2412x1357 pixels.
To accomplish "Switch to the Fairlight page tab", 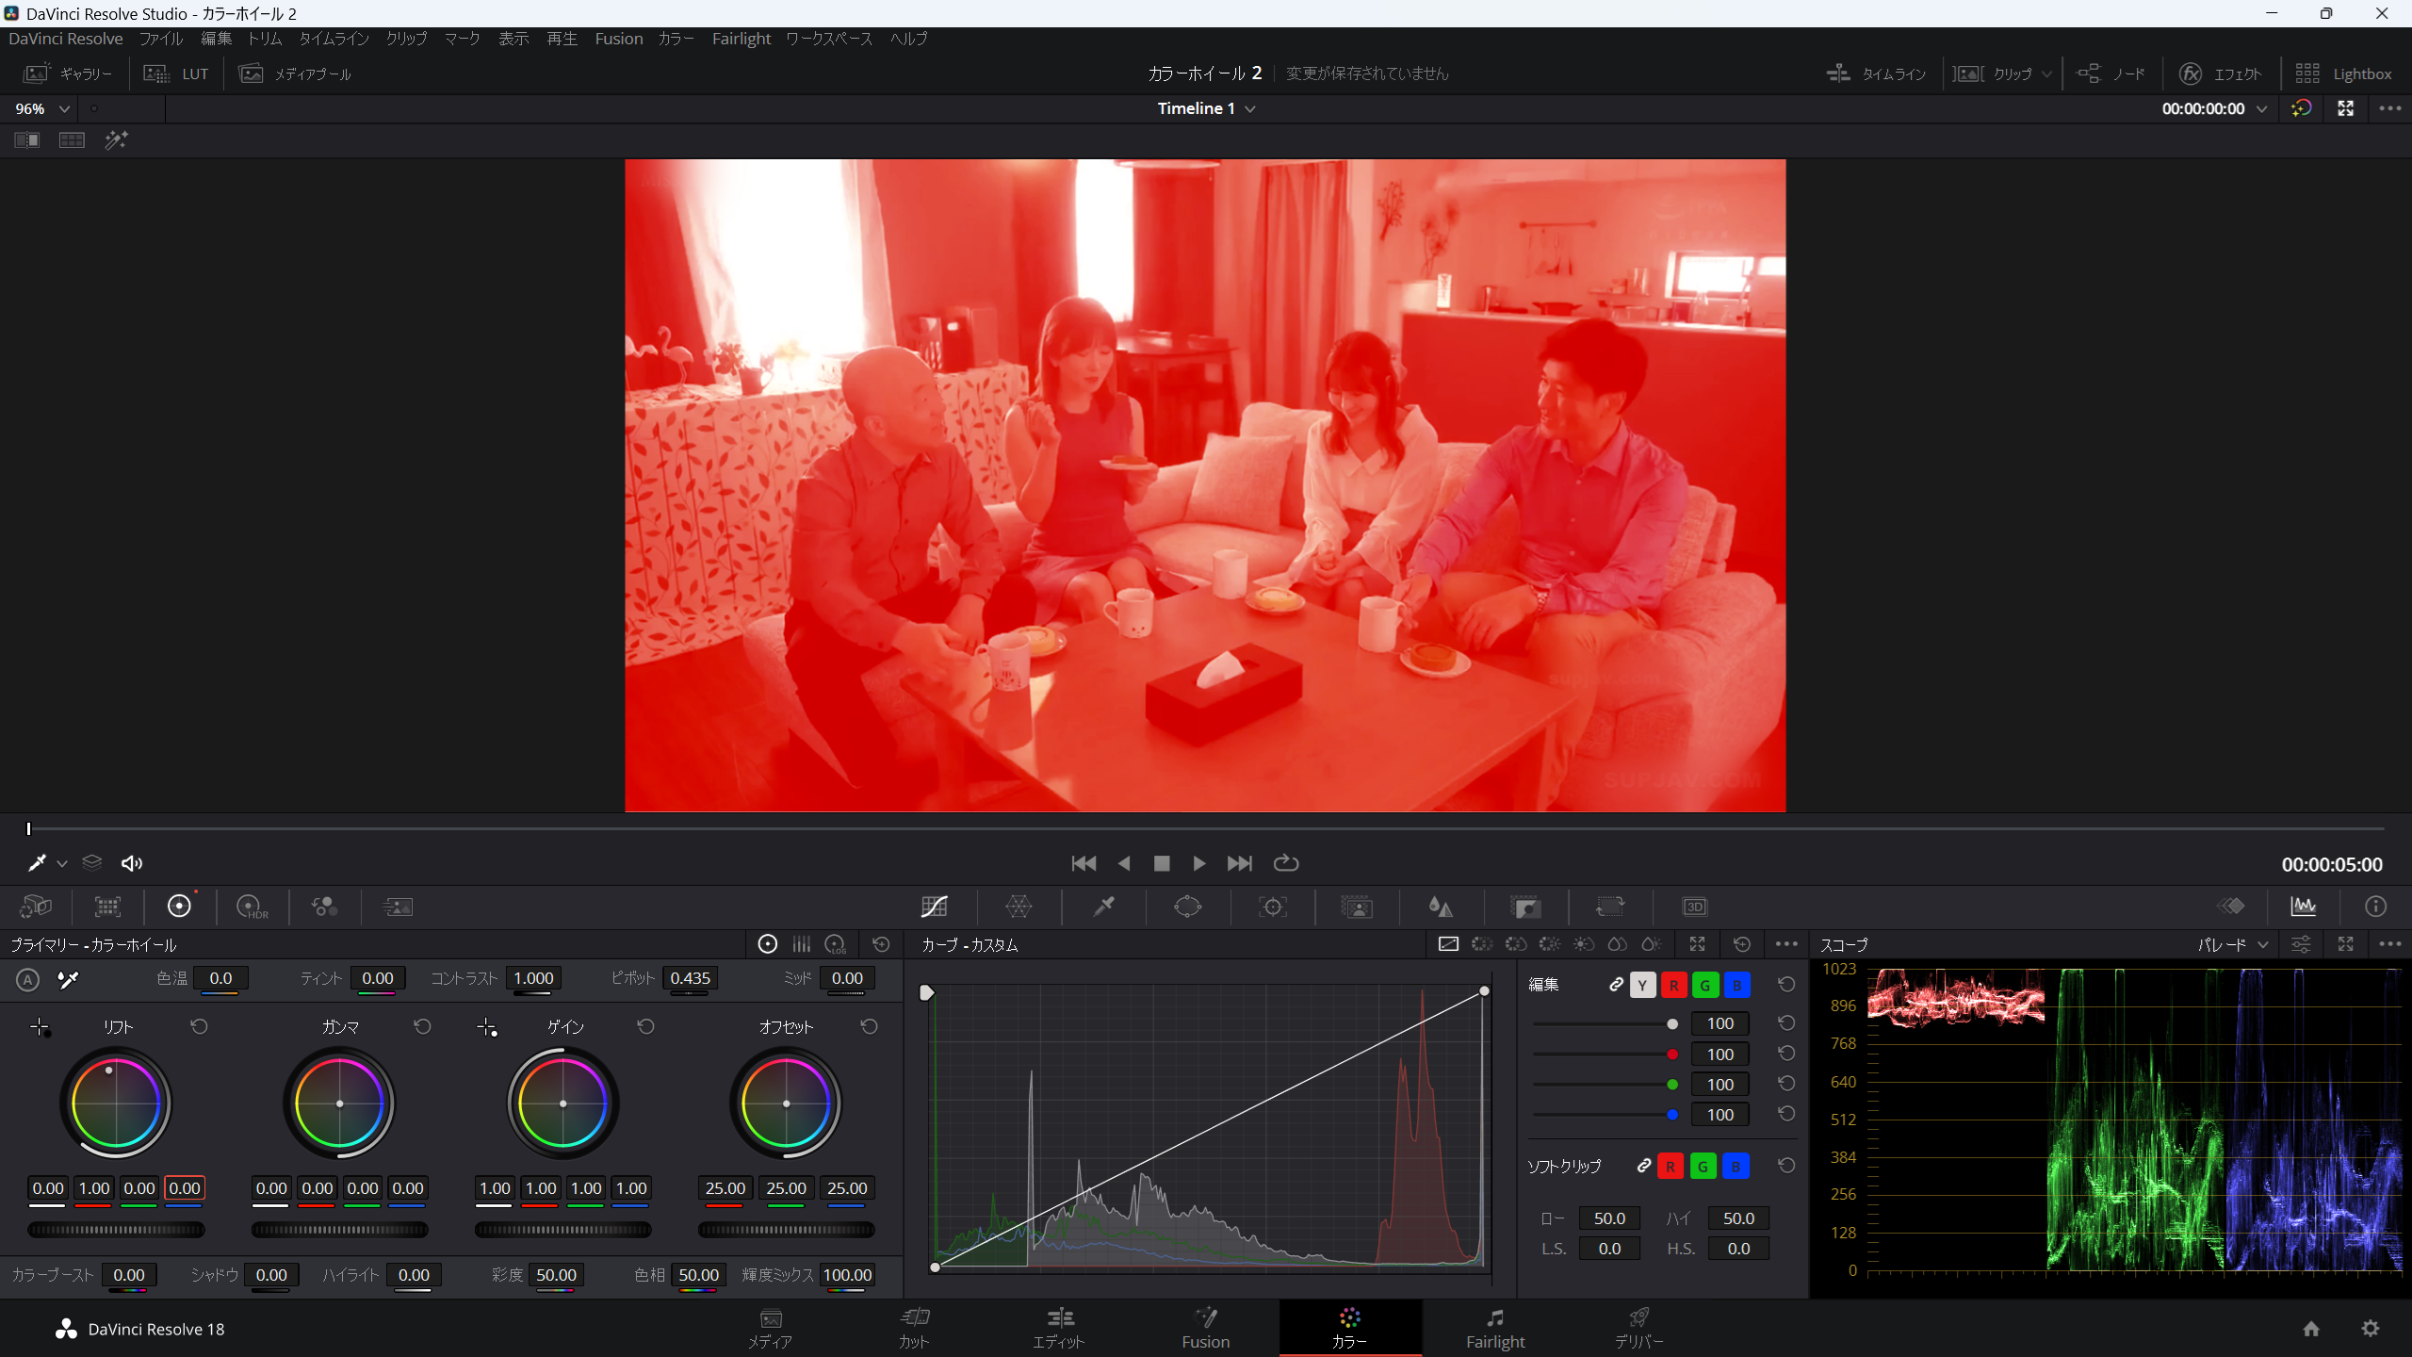I will point(1494,1328).
